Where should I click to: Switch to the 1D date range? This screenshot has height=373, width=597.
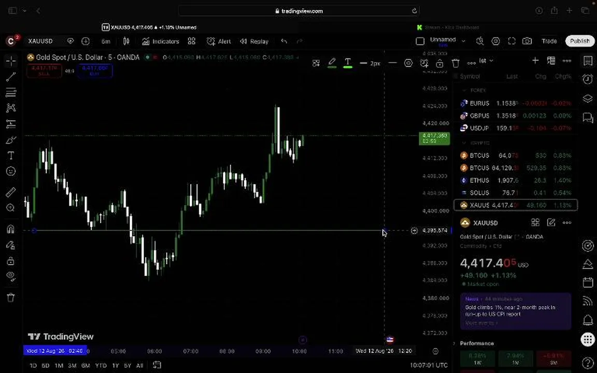tap(33, 365)
